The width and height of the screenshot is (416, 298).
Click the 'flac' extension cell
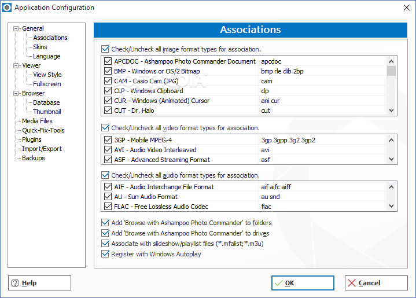[322, 207]
